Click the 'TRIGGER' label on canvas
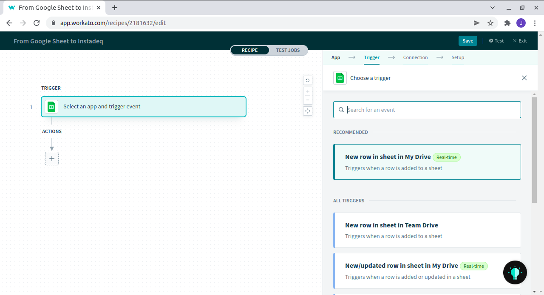This screenshot has height=295, width=544. [x=51, y=88]
